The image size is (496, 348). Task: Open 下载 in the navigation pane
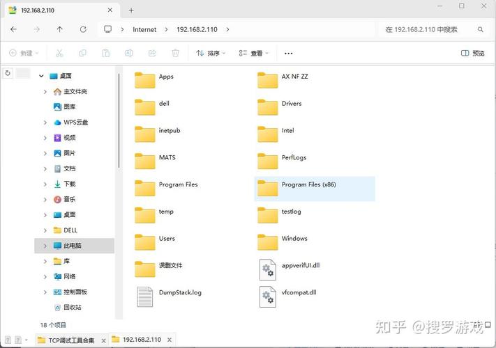click(65, 184)
